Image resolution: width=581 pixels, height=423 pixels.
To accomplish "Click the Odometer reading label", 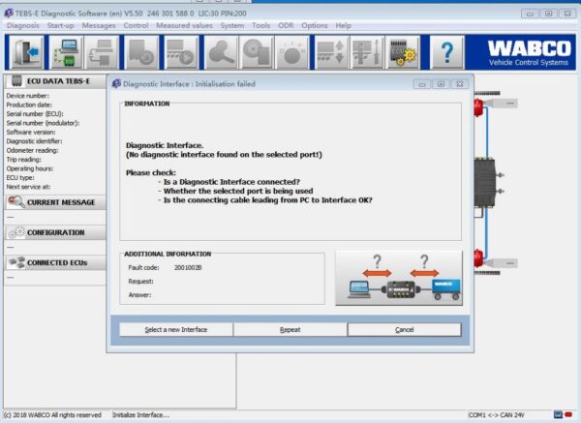I will click(x=32, y=150).
